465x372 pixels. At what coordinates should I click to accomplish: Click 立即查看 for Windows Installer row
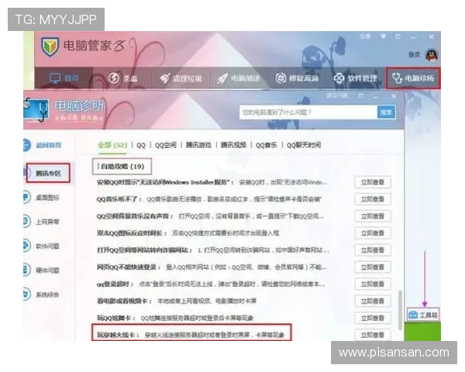pyautogui.click(x=373, y=182)
